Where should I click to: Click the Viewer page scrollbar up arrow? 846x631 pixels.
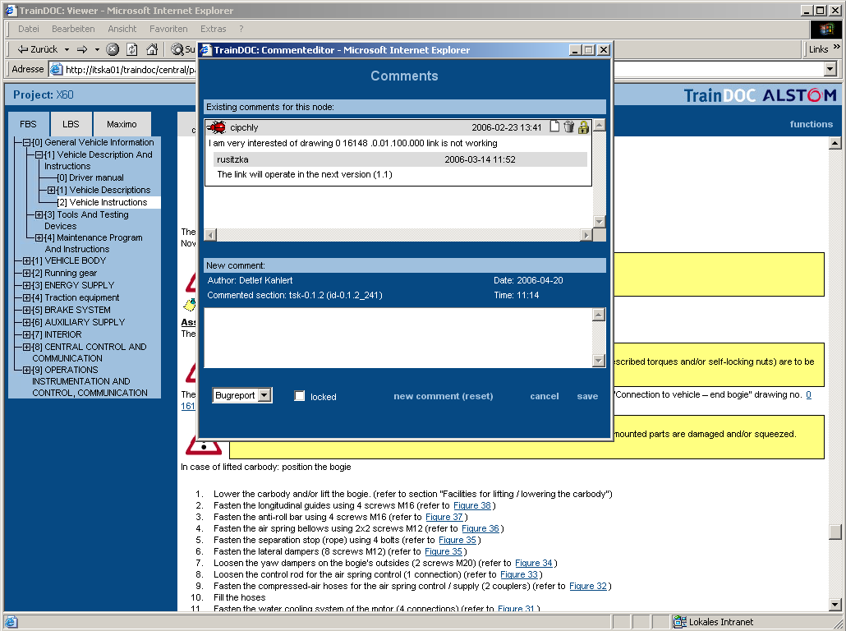pos(835,143)
